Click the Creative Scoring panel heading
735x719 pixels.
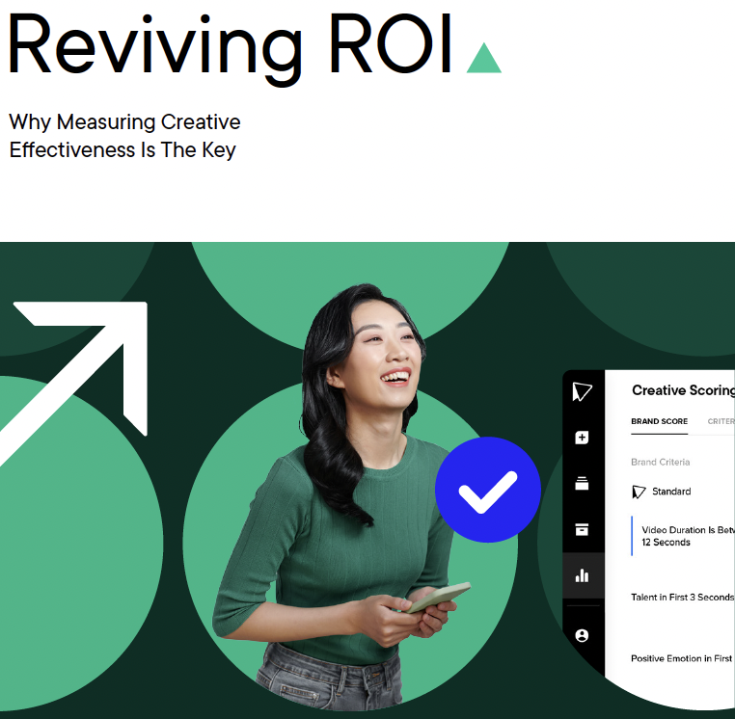(682, 390)
